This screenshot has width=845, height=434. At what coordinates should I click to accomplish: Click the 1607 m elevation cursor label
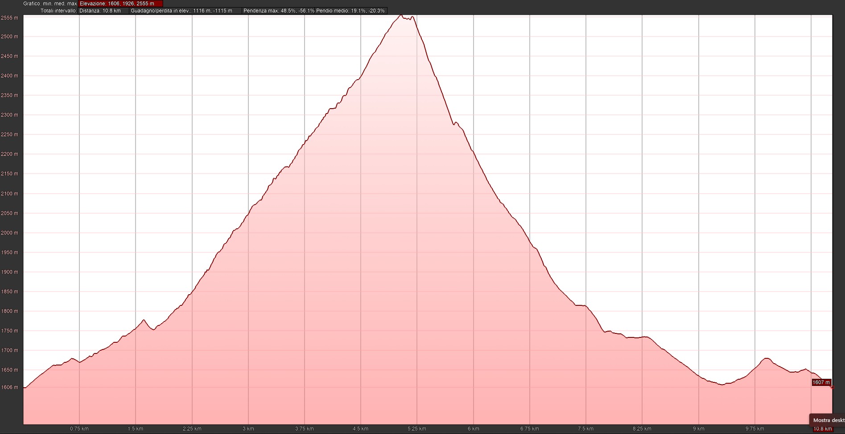coord(821,382)
